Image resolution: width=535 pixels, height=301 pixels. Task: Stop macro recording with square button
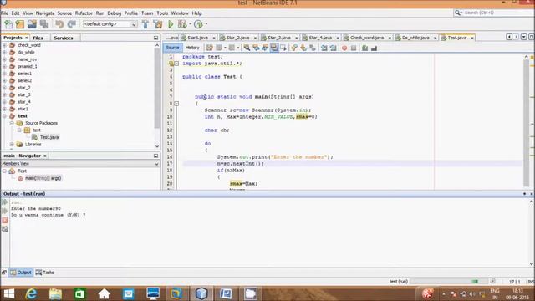coord(354,48)
